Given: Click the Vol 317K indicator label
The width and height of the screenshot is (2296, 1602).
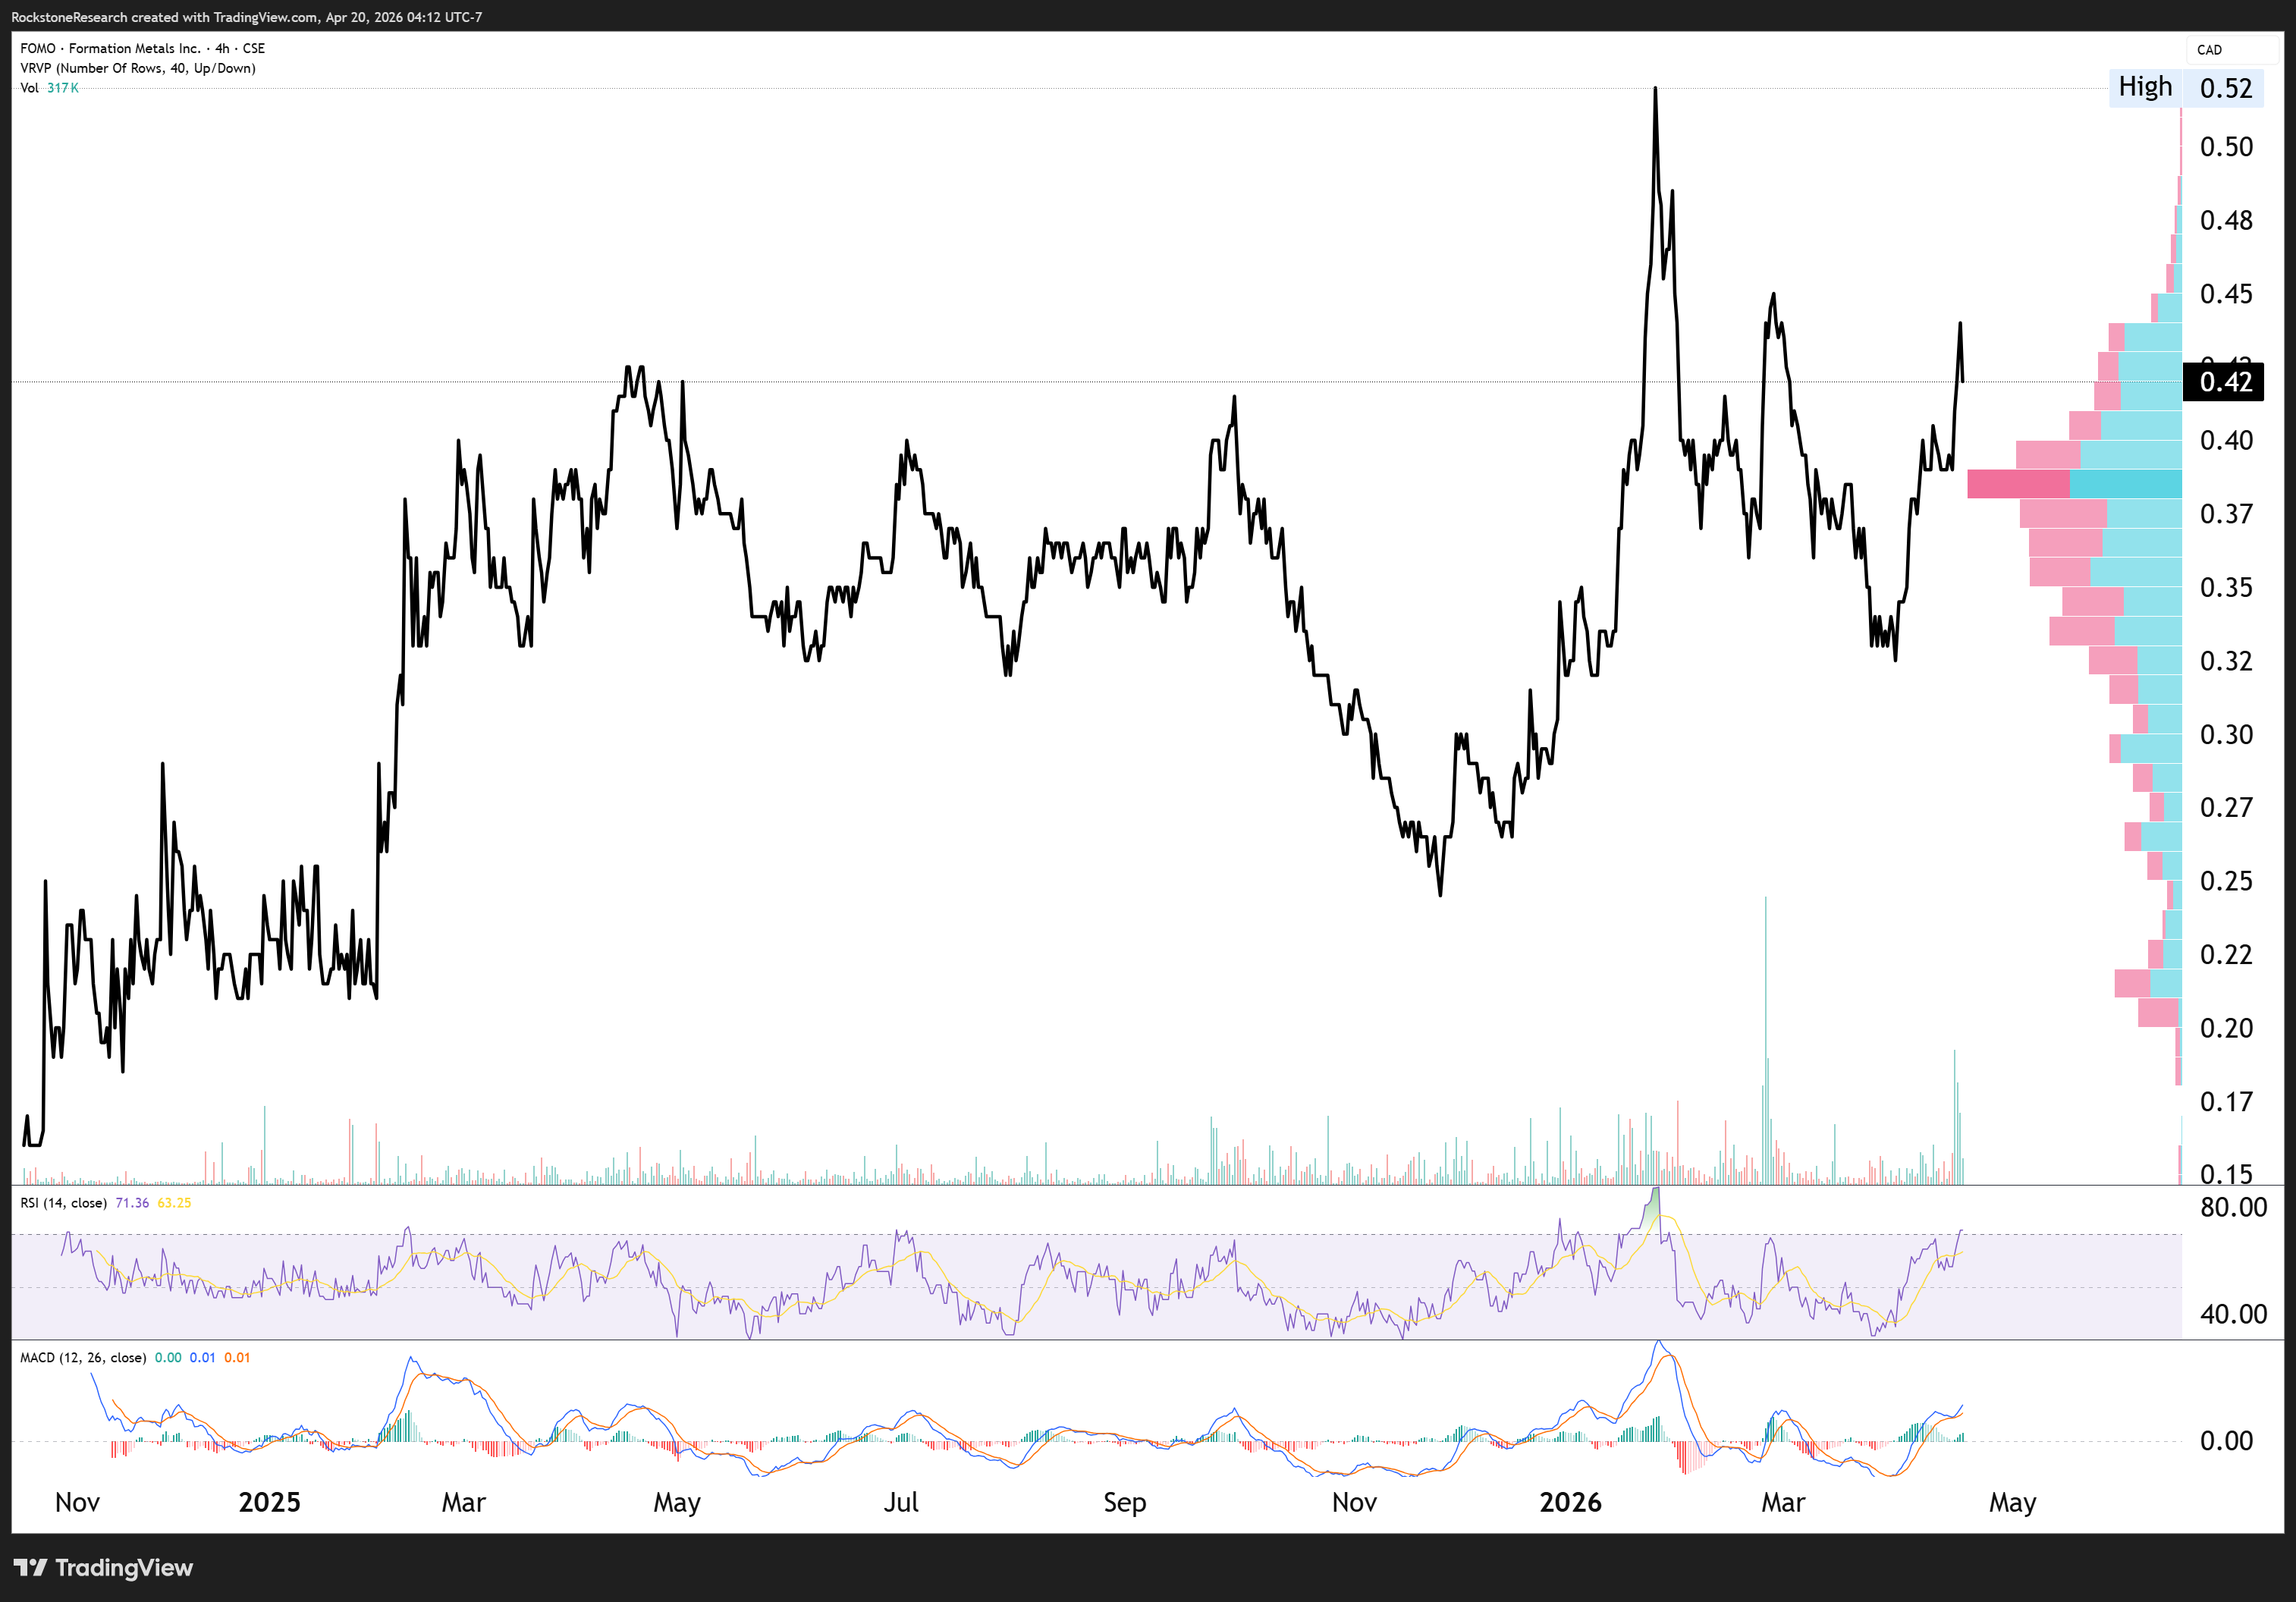Looking at the screenshot, I should click(49, 88).
